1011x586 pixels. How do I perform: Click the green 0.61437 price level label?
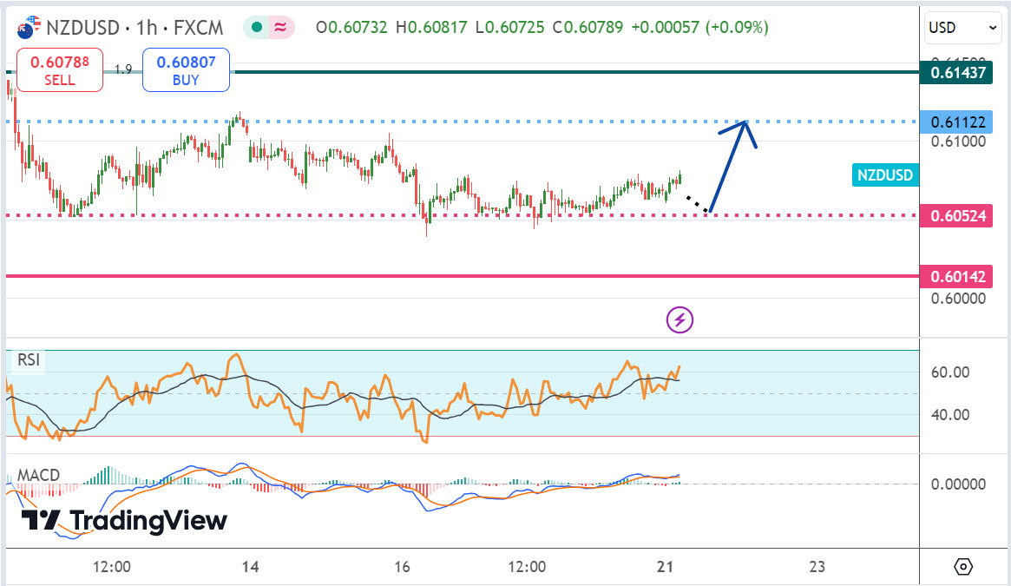(x=958, y=72)
